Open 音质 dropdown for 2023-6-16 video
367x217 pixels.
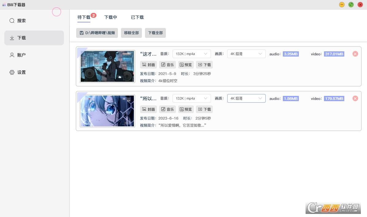pos(192,98)
